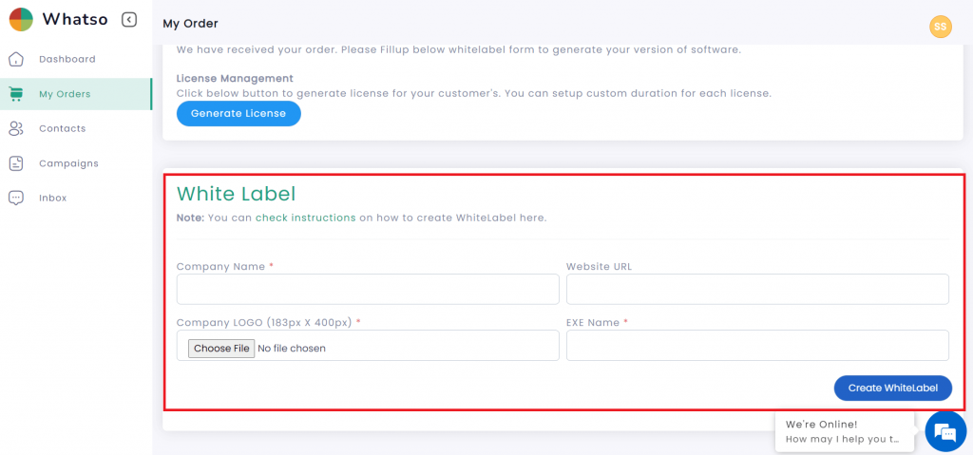Click the Create WhiteLabel button
This screenshot has width=973, height=455.
(892, 388)
